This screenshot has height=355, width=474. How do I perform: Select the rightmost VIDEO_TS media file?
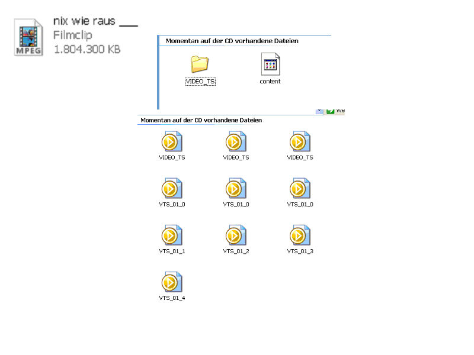[x=300, y=142]
